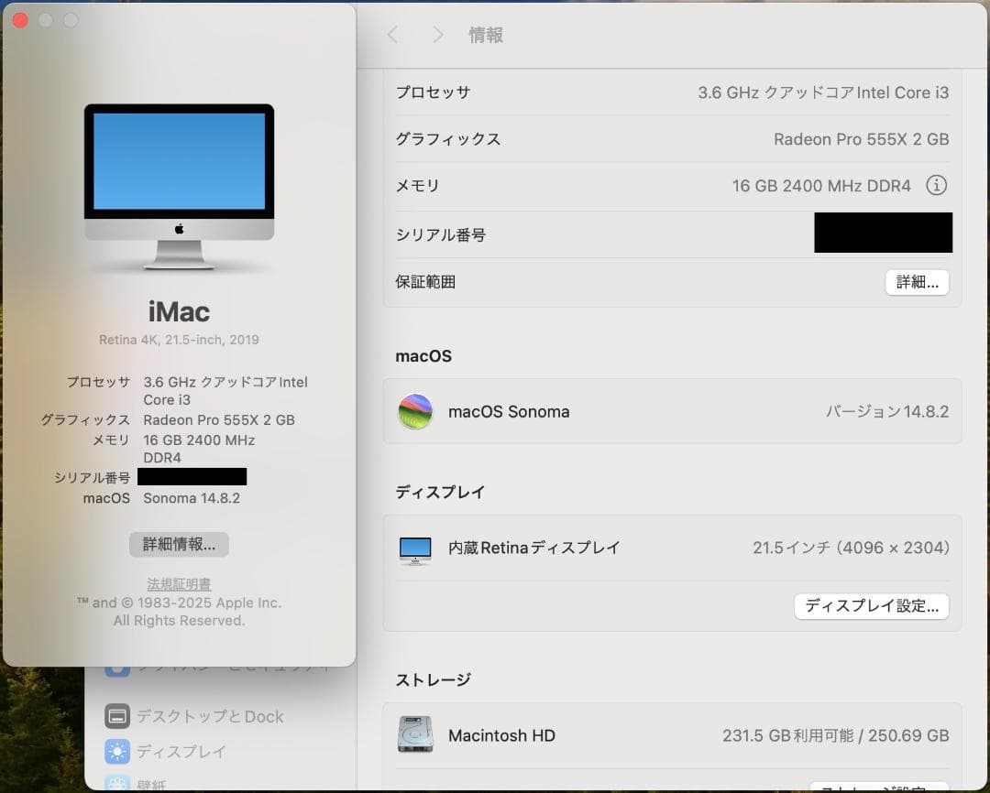Click シリアル番号 label in settings pane

pos(441,234)
